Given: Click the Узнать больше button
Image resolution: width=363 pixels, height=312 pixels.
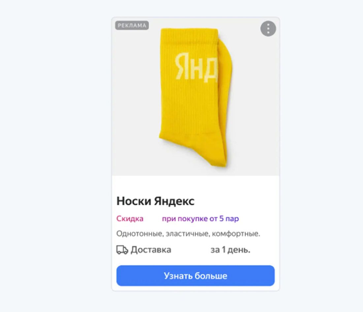Looking at the screenshot, I should coord(195,276).
